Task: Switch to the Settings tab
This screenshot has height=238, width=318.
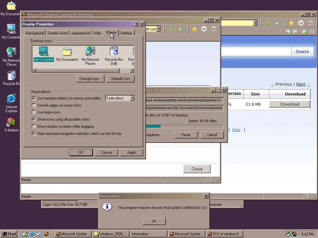Action: (x=126, y=33)
